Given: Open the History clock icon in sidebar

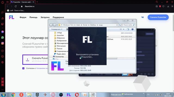Looking at the screenshot, I should pyautogui.click(x=2, y=51).
